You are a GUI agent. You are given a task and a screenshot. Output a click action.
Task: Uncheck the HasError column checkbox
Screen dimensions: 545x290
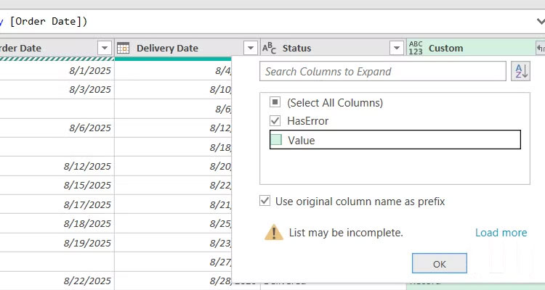coord(275,121)
